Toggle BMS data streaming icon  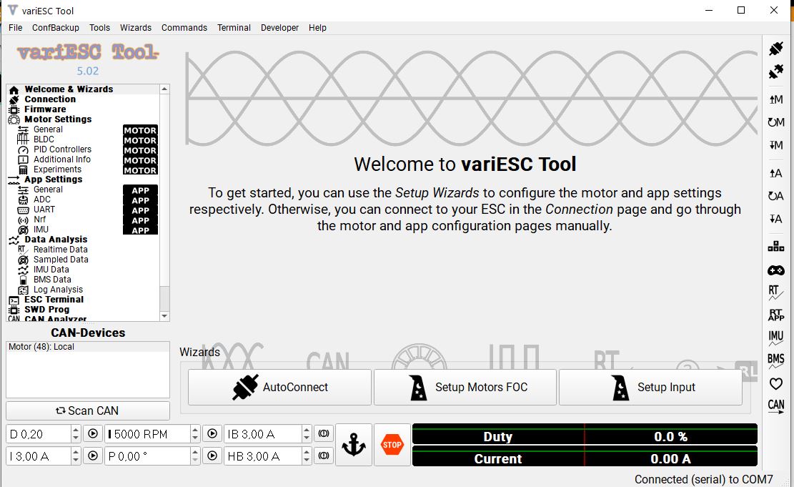pos(775,361)
